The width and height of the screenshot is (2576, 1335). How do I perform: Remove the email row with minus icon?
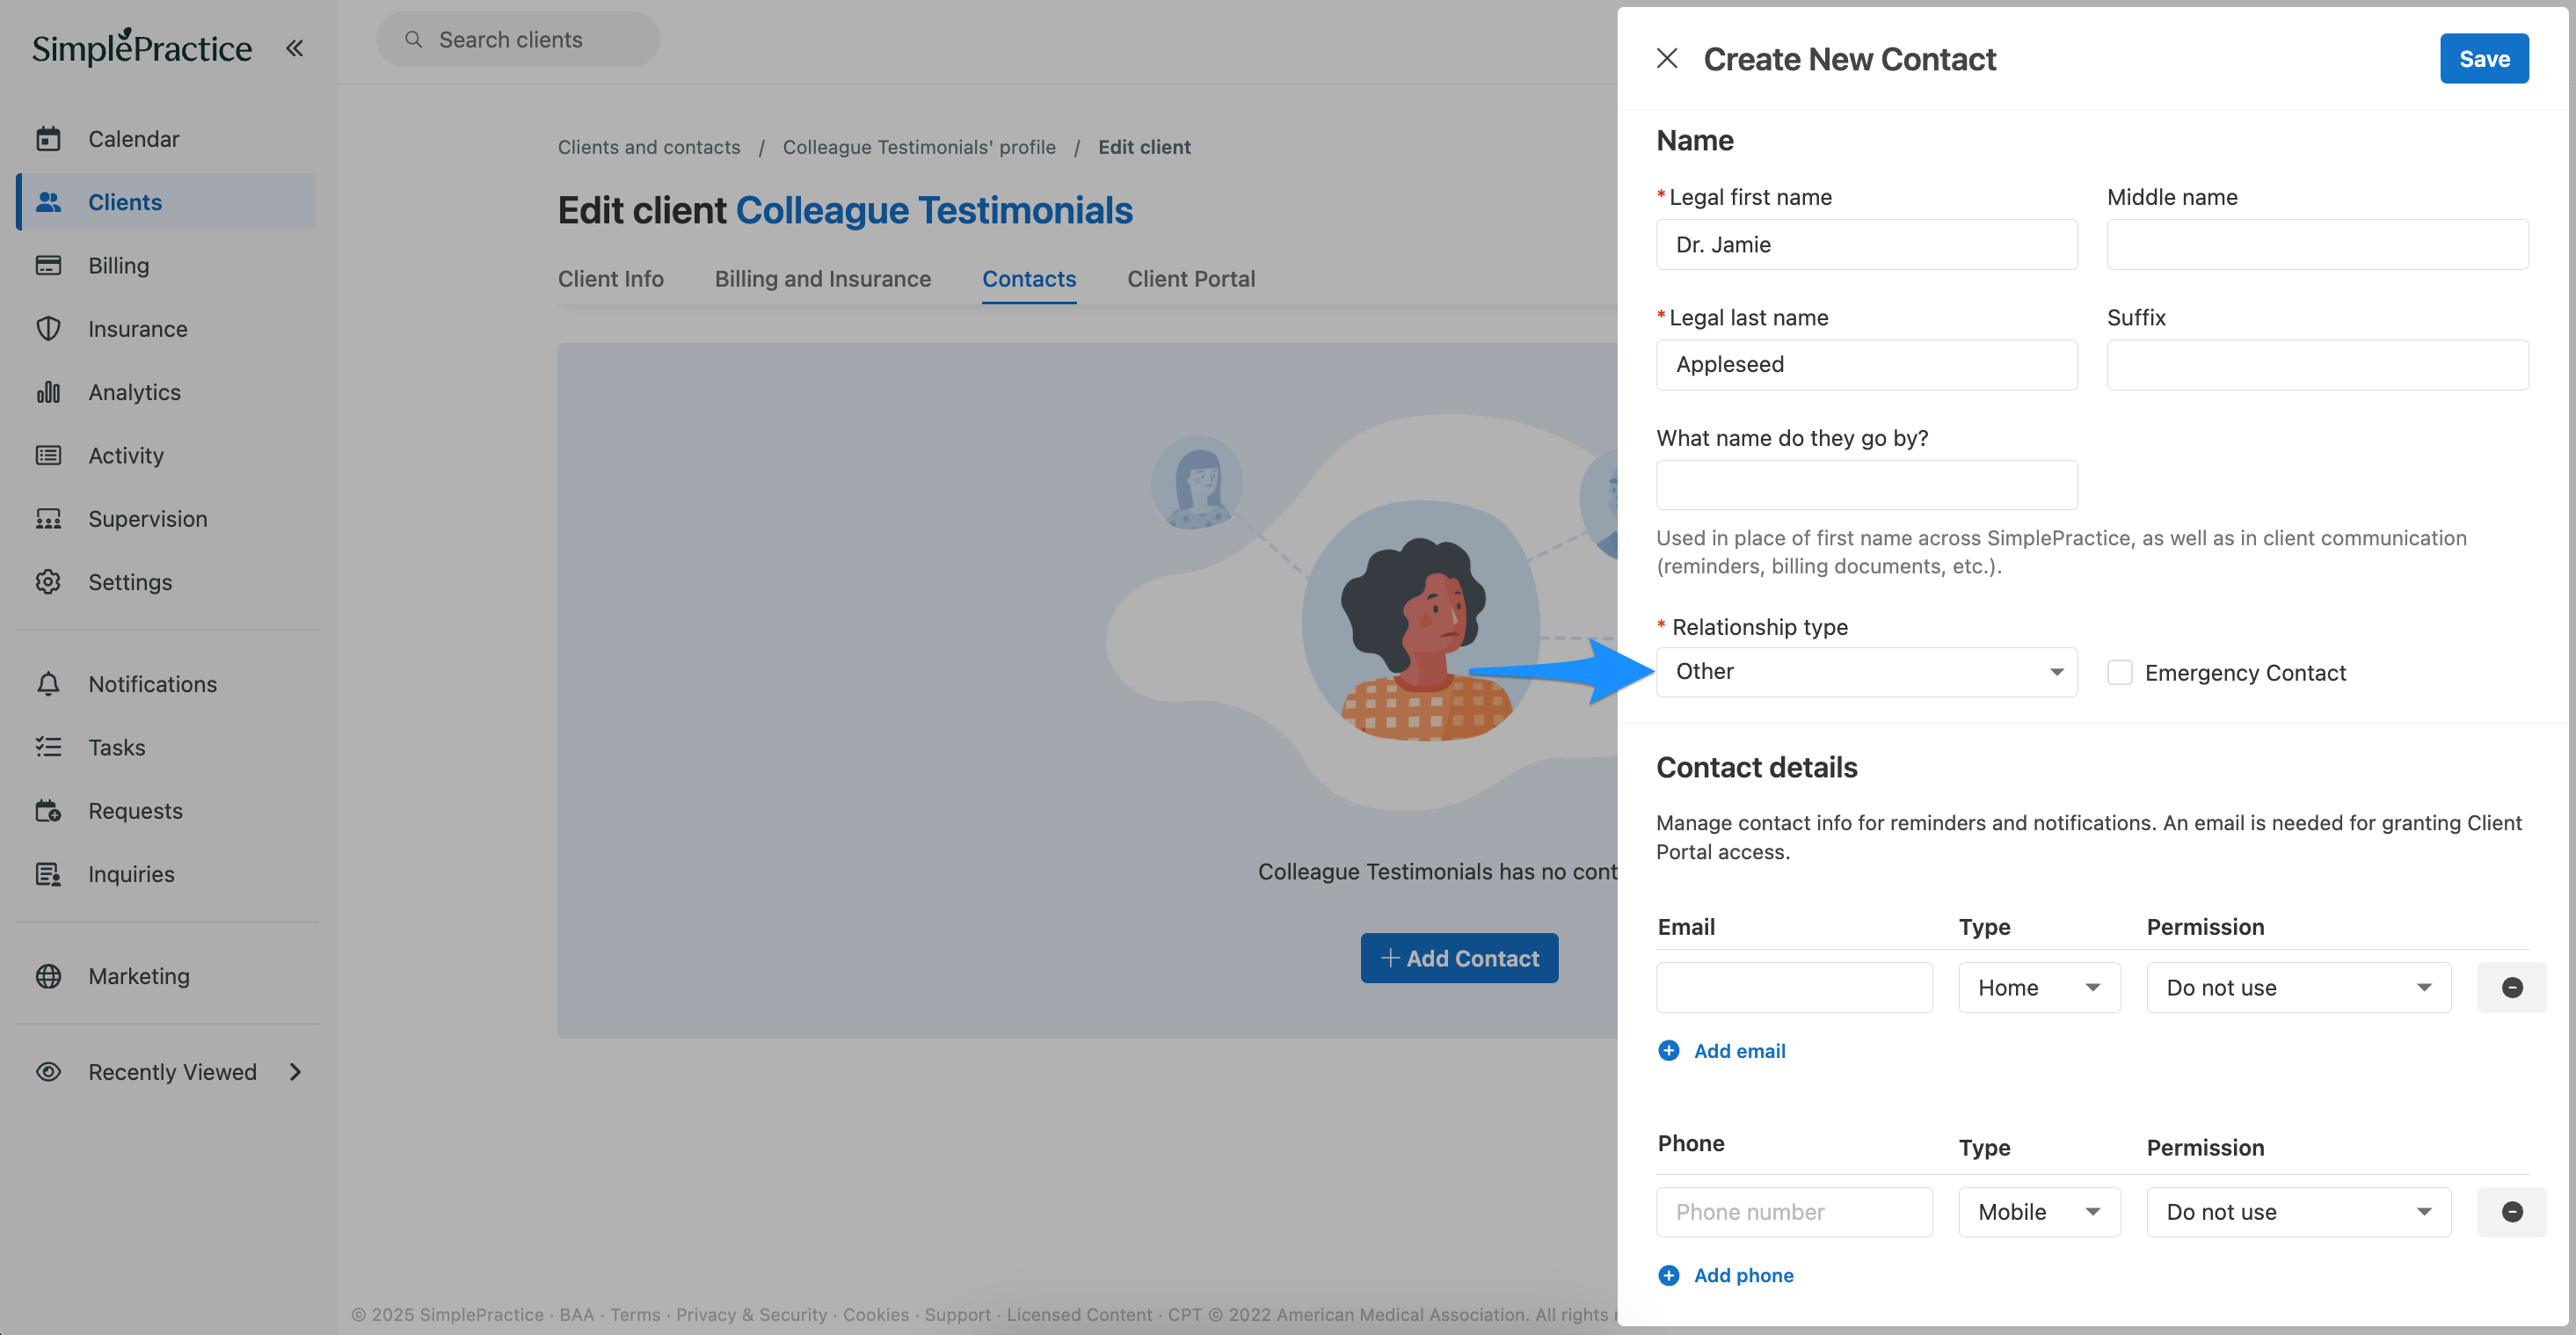2512,987
